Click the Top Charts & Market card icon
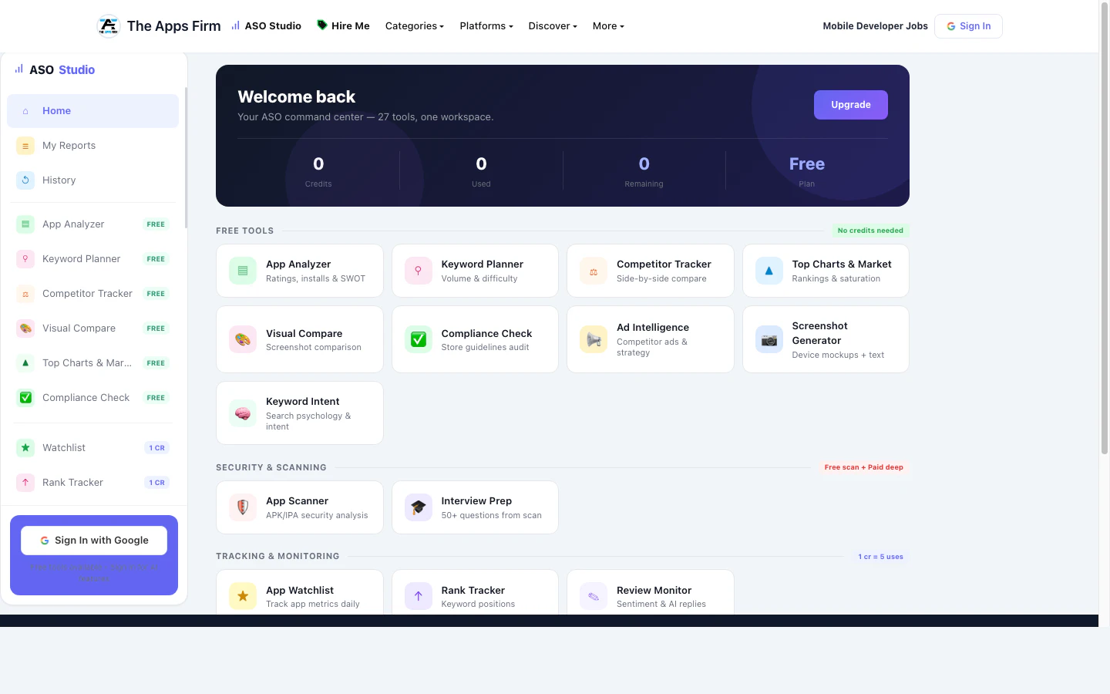 [769, 271]
